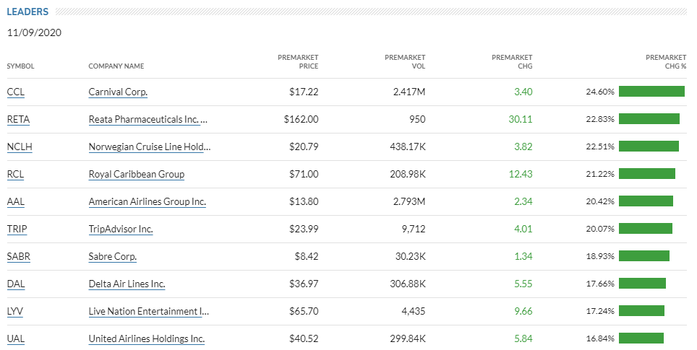
Task: Open the NCLH symbol link
Action: coord(20,147)
